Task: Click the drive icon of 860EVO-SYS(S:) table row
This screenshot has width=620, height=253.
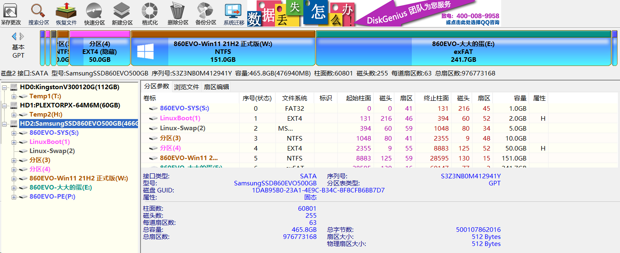Action: coord(154,109)
